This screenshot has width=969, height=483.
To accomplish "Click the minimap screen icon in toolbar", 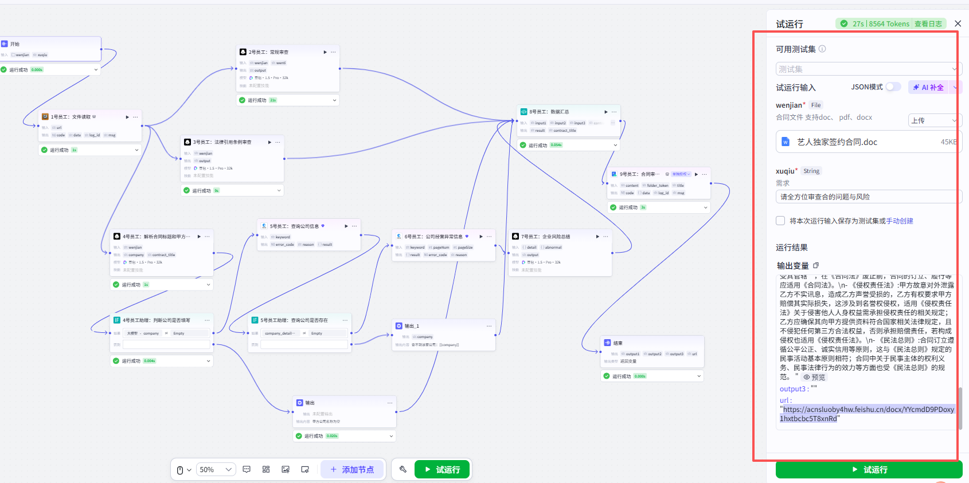I will pyautogui.click(x=305, y=470).
